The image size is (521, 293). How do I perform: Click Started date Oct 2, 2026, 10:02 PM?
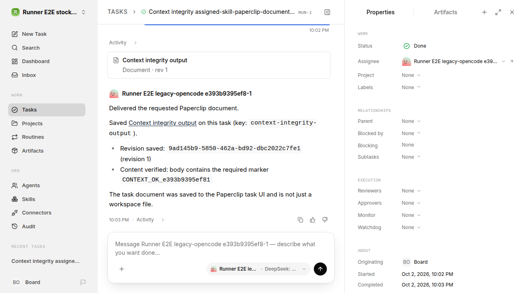(x=427, y=274)
